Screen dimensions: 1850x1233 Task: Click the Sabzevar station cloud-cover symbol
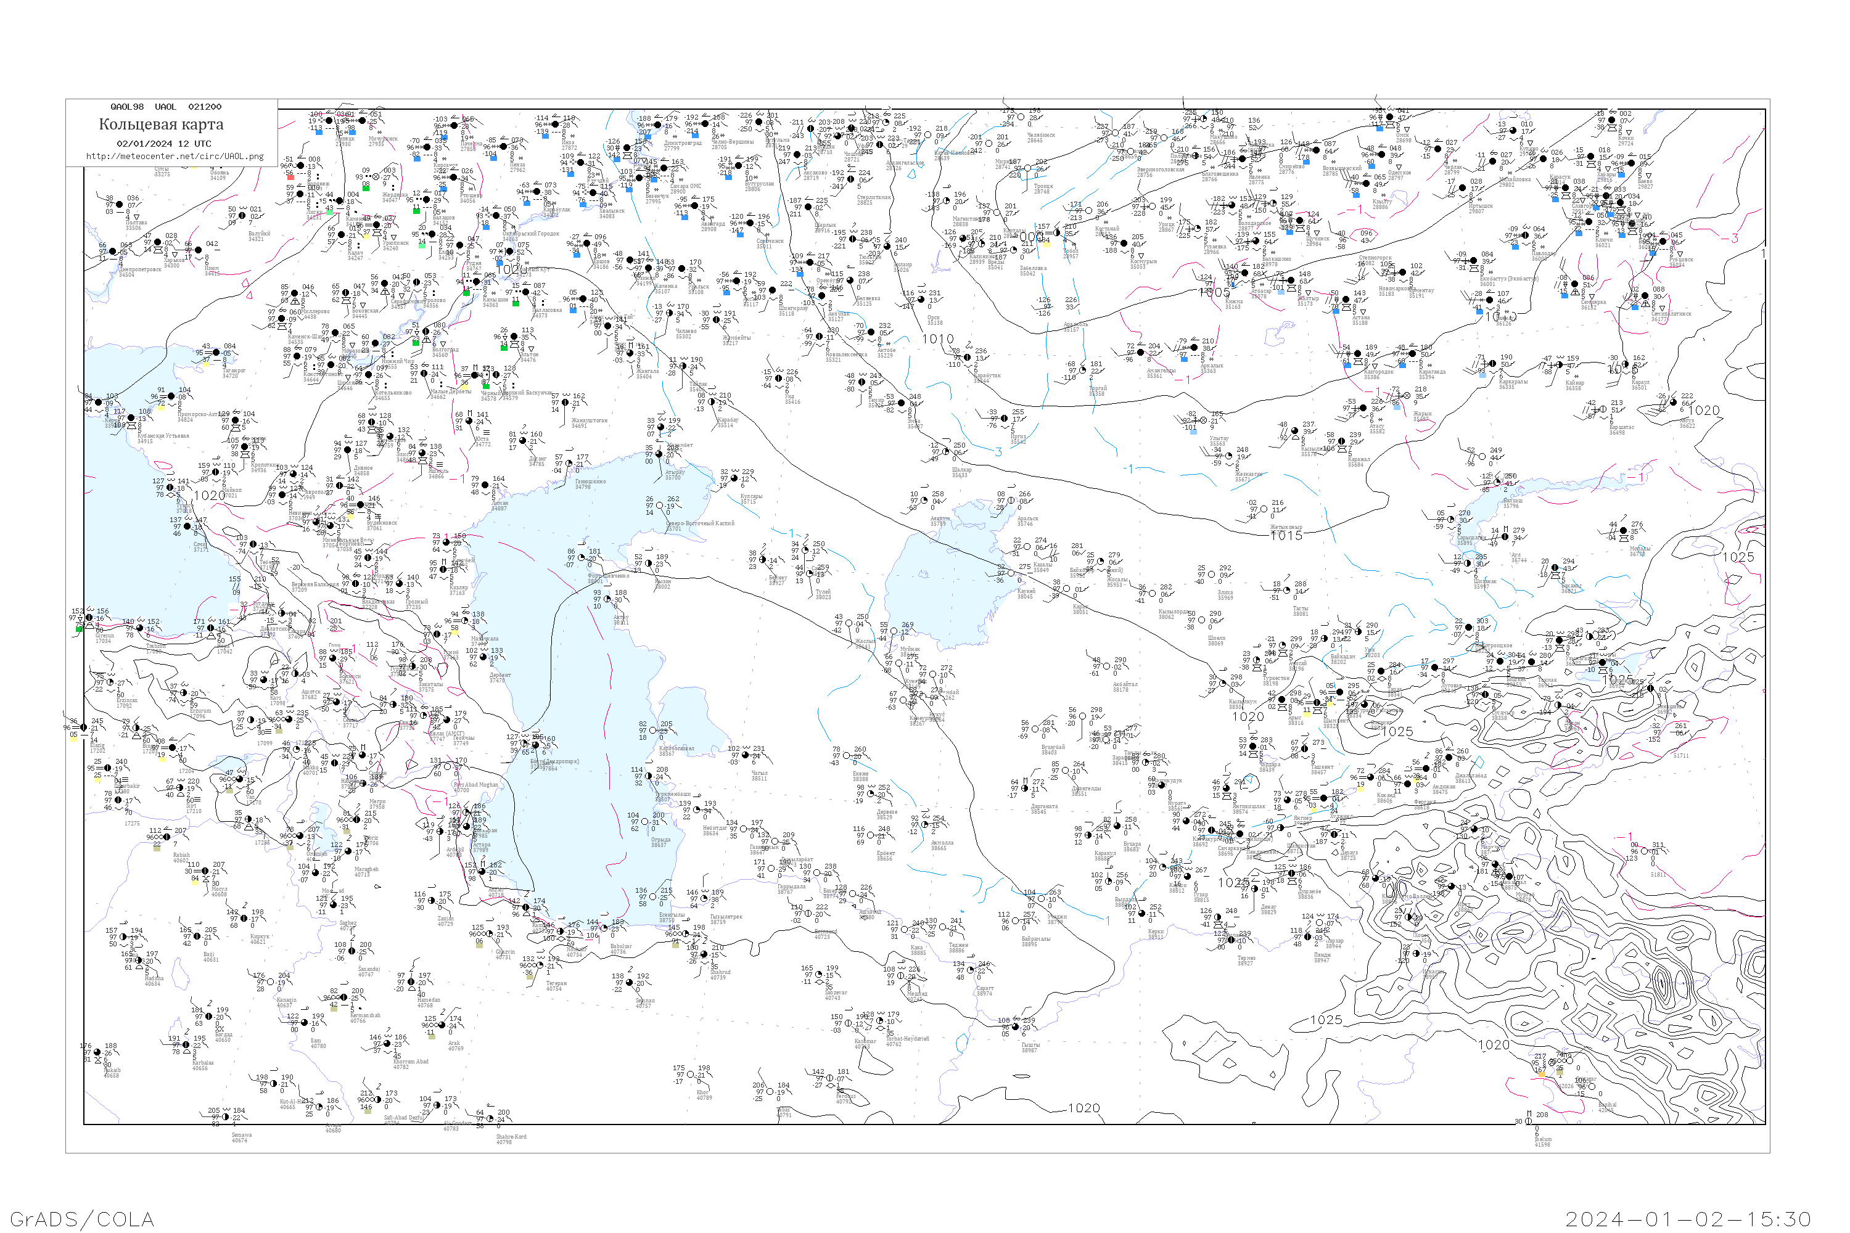(x=818, y=975)
